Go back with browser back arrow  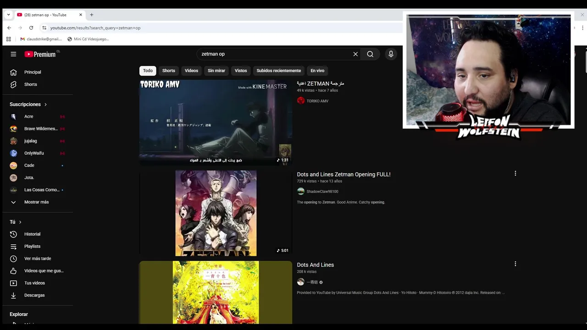click(9, 28)
